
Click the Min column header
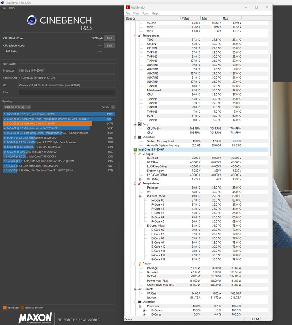pyautogui.click(x=211, y=18)
